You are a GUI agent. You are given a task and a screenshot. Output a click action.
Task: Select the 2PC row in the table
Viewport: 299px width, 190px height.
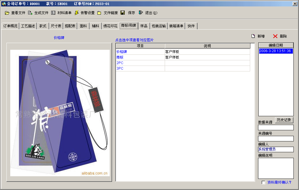[183, 63]
